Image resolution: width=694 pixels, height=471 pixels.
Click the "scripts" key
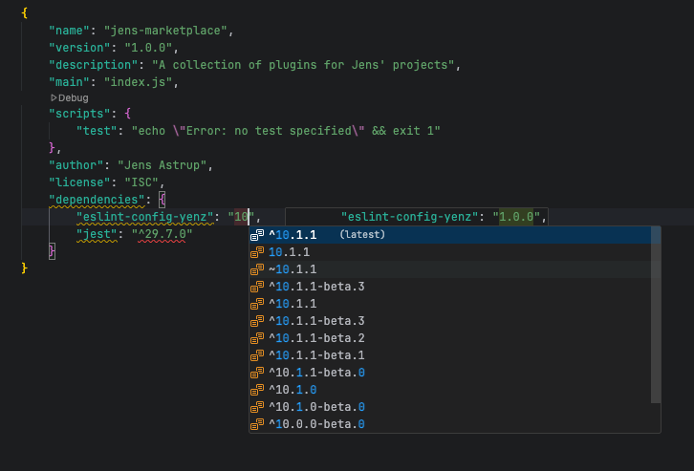(79, 114)
